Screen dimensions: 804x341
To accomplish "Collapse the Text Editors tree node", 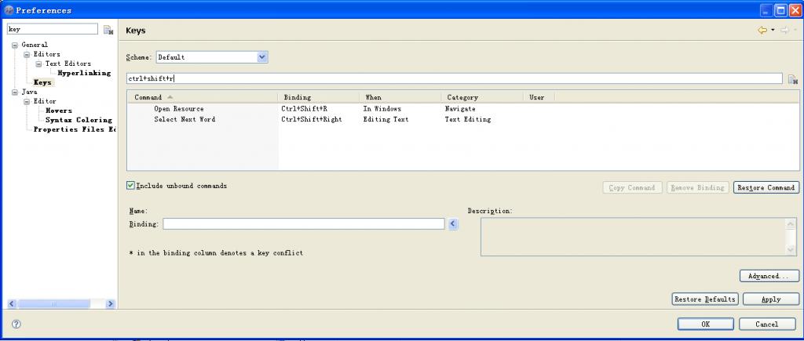I will (x=38, y=64).
